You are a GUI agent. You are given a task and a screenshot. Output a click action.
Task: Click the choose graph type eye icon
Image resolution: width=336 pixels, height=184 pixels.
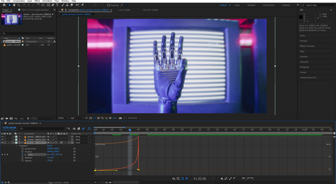click(x=173, y=179)
